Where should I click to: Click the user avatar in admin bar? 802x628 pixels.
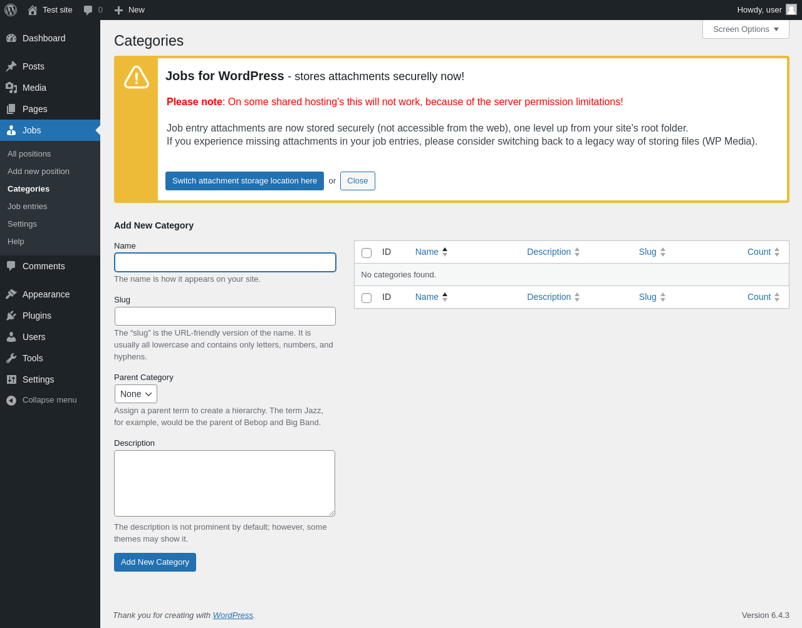[791, 9]
